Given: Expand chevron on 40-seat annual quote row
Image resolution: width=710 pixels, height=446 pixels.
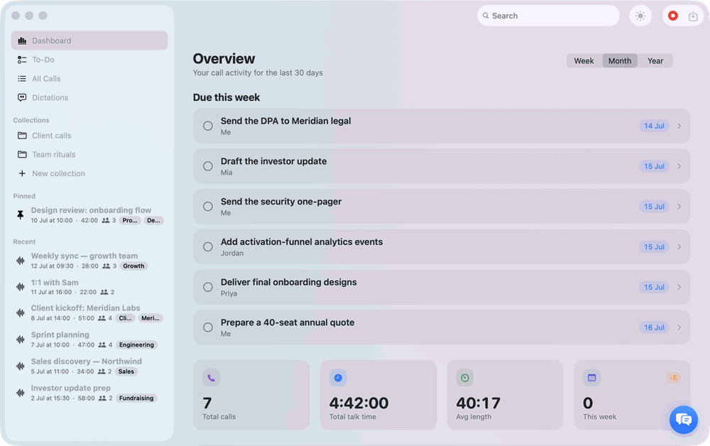Looking at the screenshot, I should [679, 327].
